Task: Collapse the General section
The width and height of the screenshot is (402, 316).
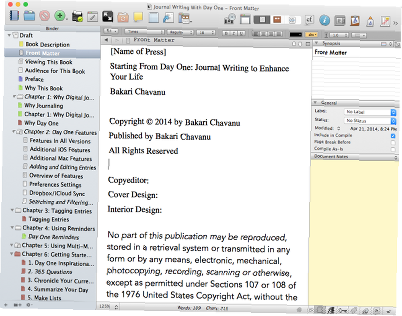Action: point(315,102)
